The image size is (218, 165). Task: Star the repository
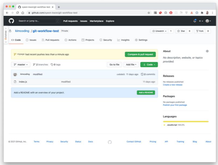[x=181, y=31]
